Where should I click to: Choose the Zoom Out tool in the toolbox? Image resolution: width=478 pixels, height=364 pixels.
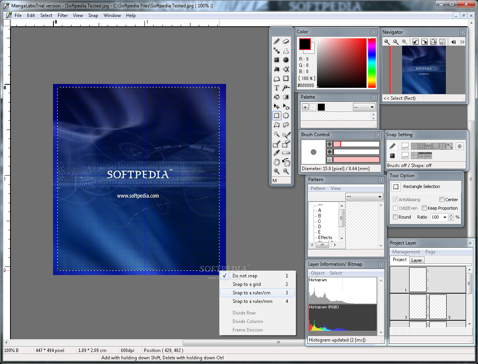coord(286,171)
